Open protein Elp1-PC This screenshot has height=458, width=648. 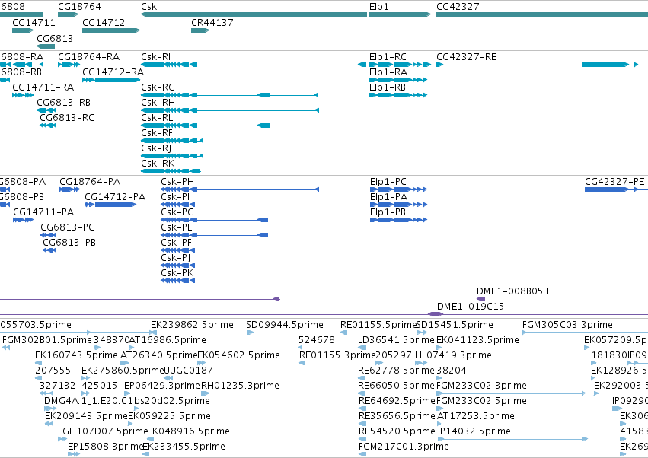click(x=388, y=182)
